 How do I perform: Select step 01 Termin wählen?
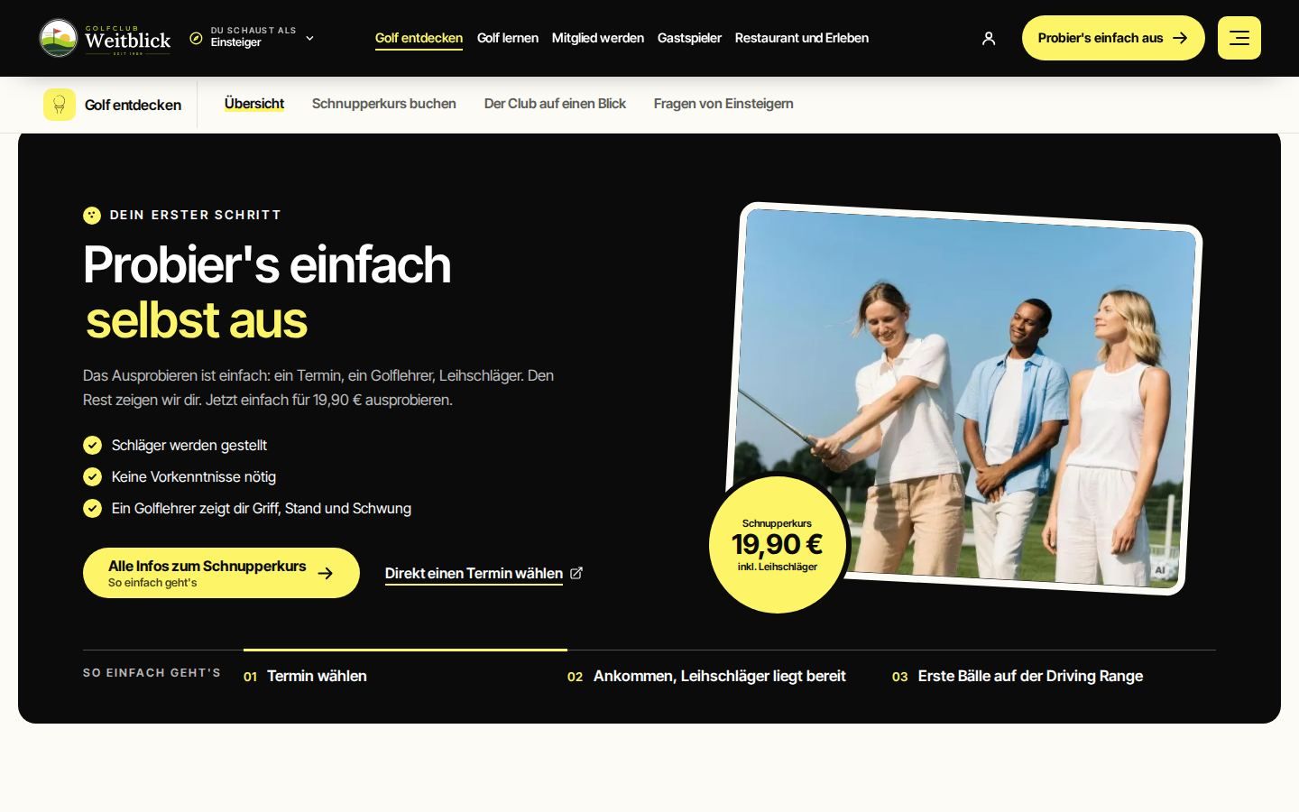306,676
